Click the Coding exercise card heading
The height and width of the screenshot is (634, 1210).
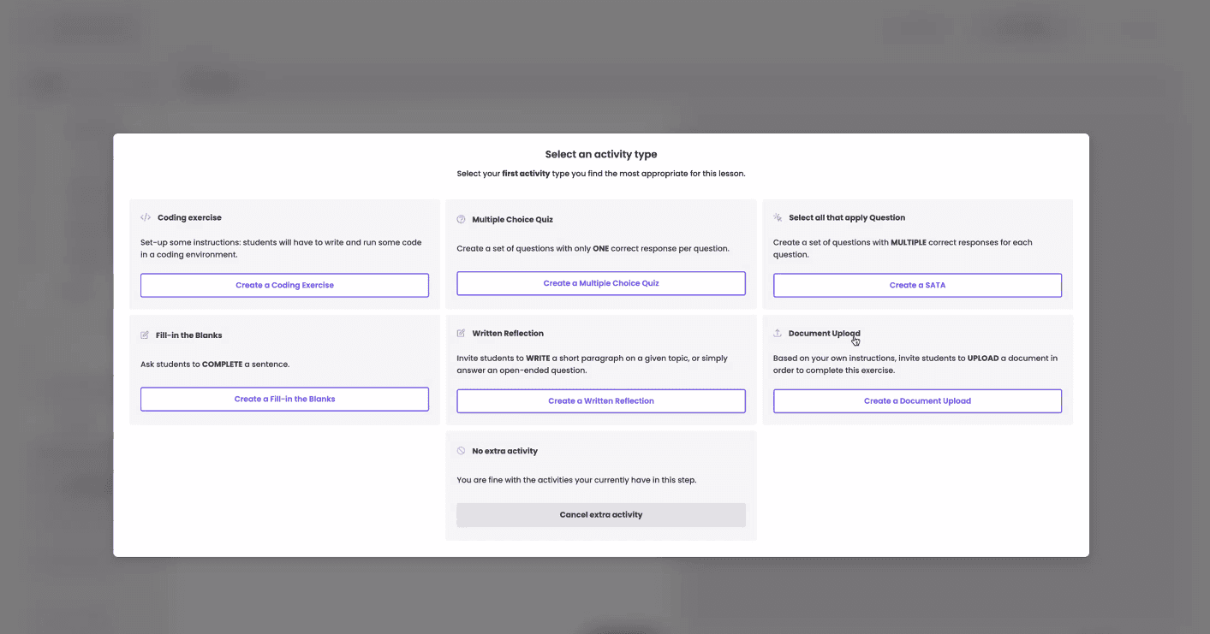(x=189, y=217)
